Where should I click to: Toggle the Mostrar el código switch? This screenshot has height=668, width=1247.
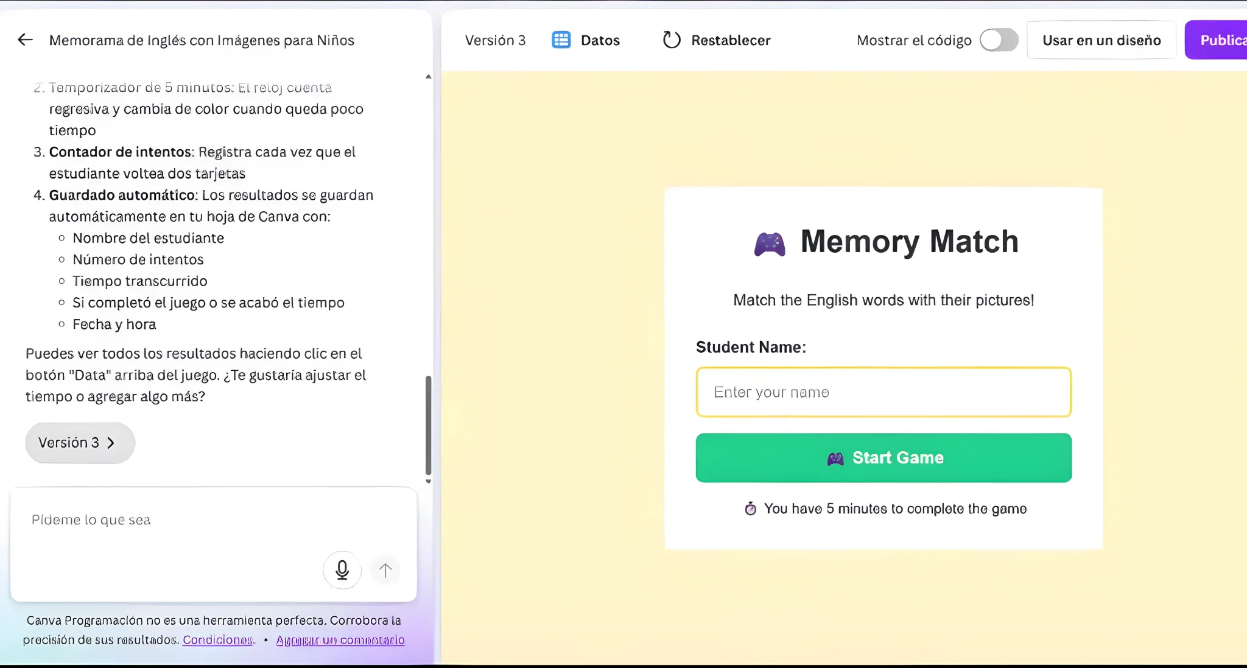point(999,40)
